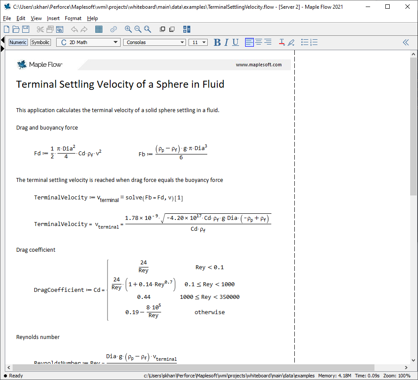Toggle Numeric evaluation mode

pyautogui.click(x=18, y=42)
